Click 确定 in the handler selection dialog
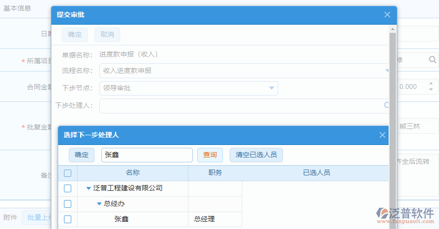Image resolution: width=439 pixels, height=229 pixels. click(x=82, y=155)
